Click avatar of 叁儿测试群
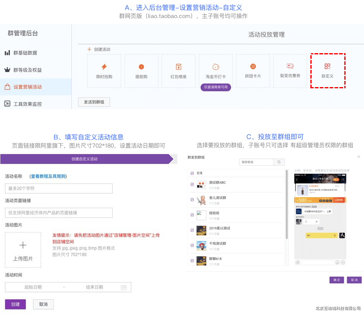The width and height of the screenshot is (364, 314). click(x=201, y=200)
